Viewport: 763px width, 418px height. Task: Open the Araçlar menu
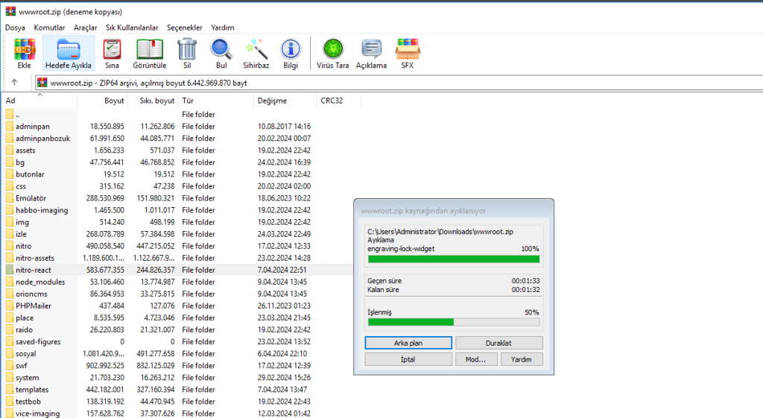click(85, 28)
